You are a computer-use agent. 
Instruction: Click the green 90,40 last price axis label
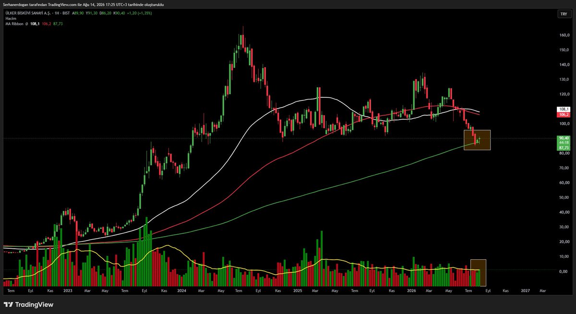pyautogui.click(x=563, y=138)
